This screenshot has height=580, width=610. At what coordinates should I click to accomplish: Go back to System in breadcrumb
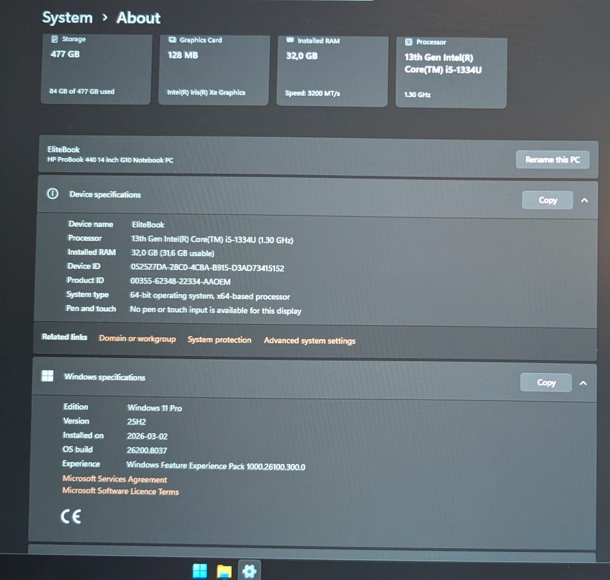(x=67, y=18)
